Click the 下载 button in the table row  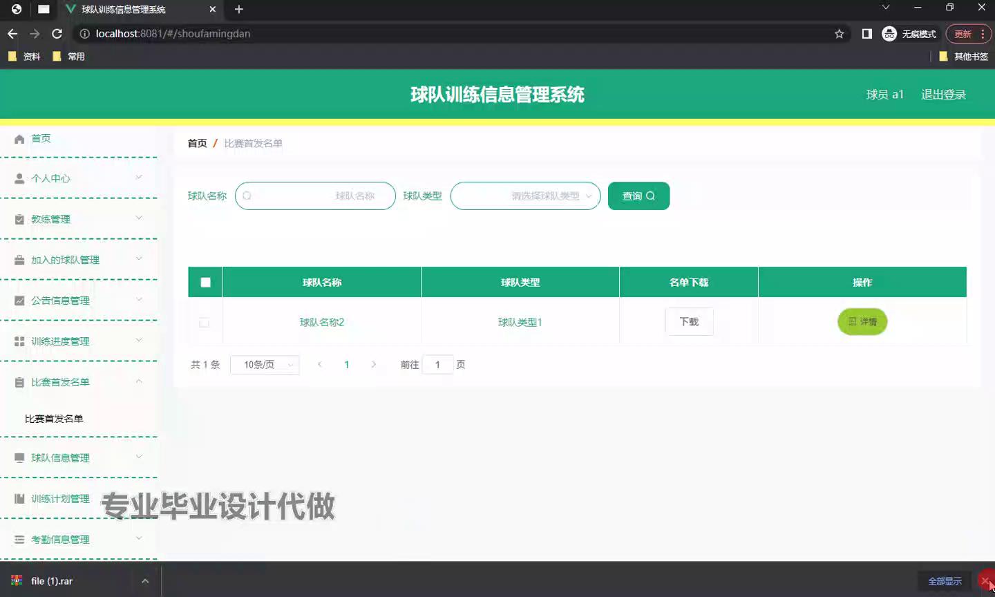(689, 322)
